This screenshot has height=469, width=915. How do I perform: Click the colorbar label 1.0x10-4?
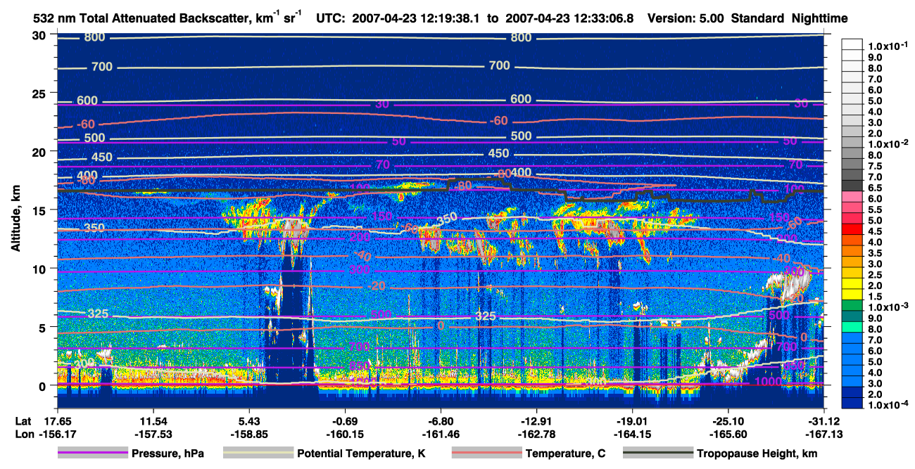(887, 405)
